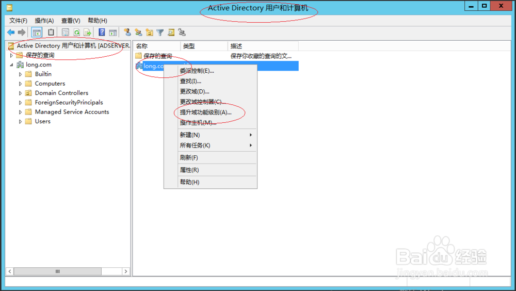Screen dimensions: 516x291
Task: Click the app icon in title bar
Action: [x=9, y=8]
